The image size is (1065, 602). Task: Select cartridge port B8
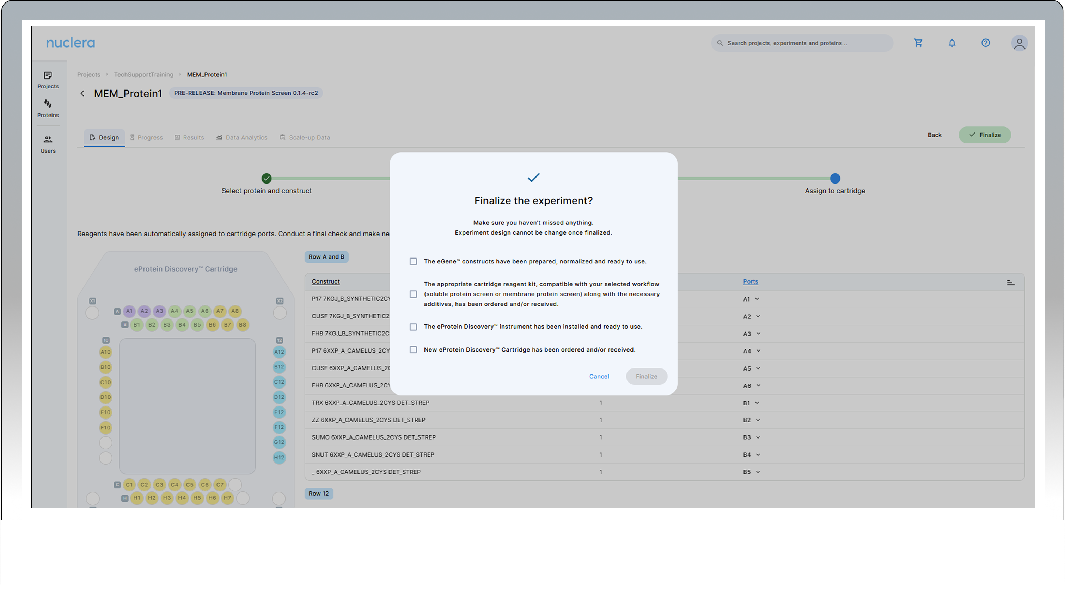point(243,324)
